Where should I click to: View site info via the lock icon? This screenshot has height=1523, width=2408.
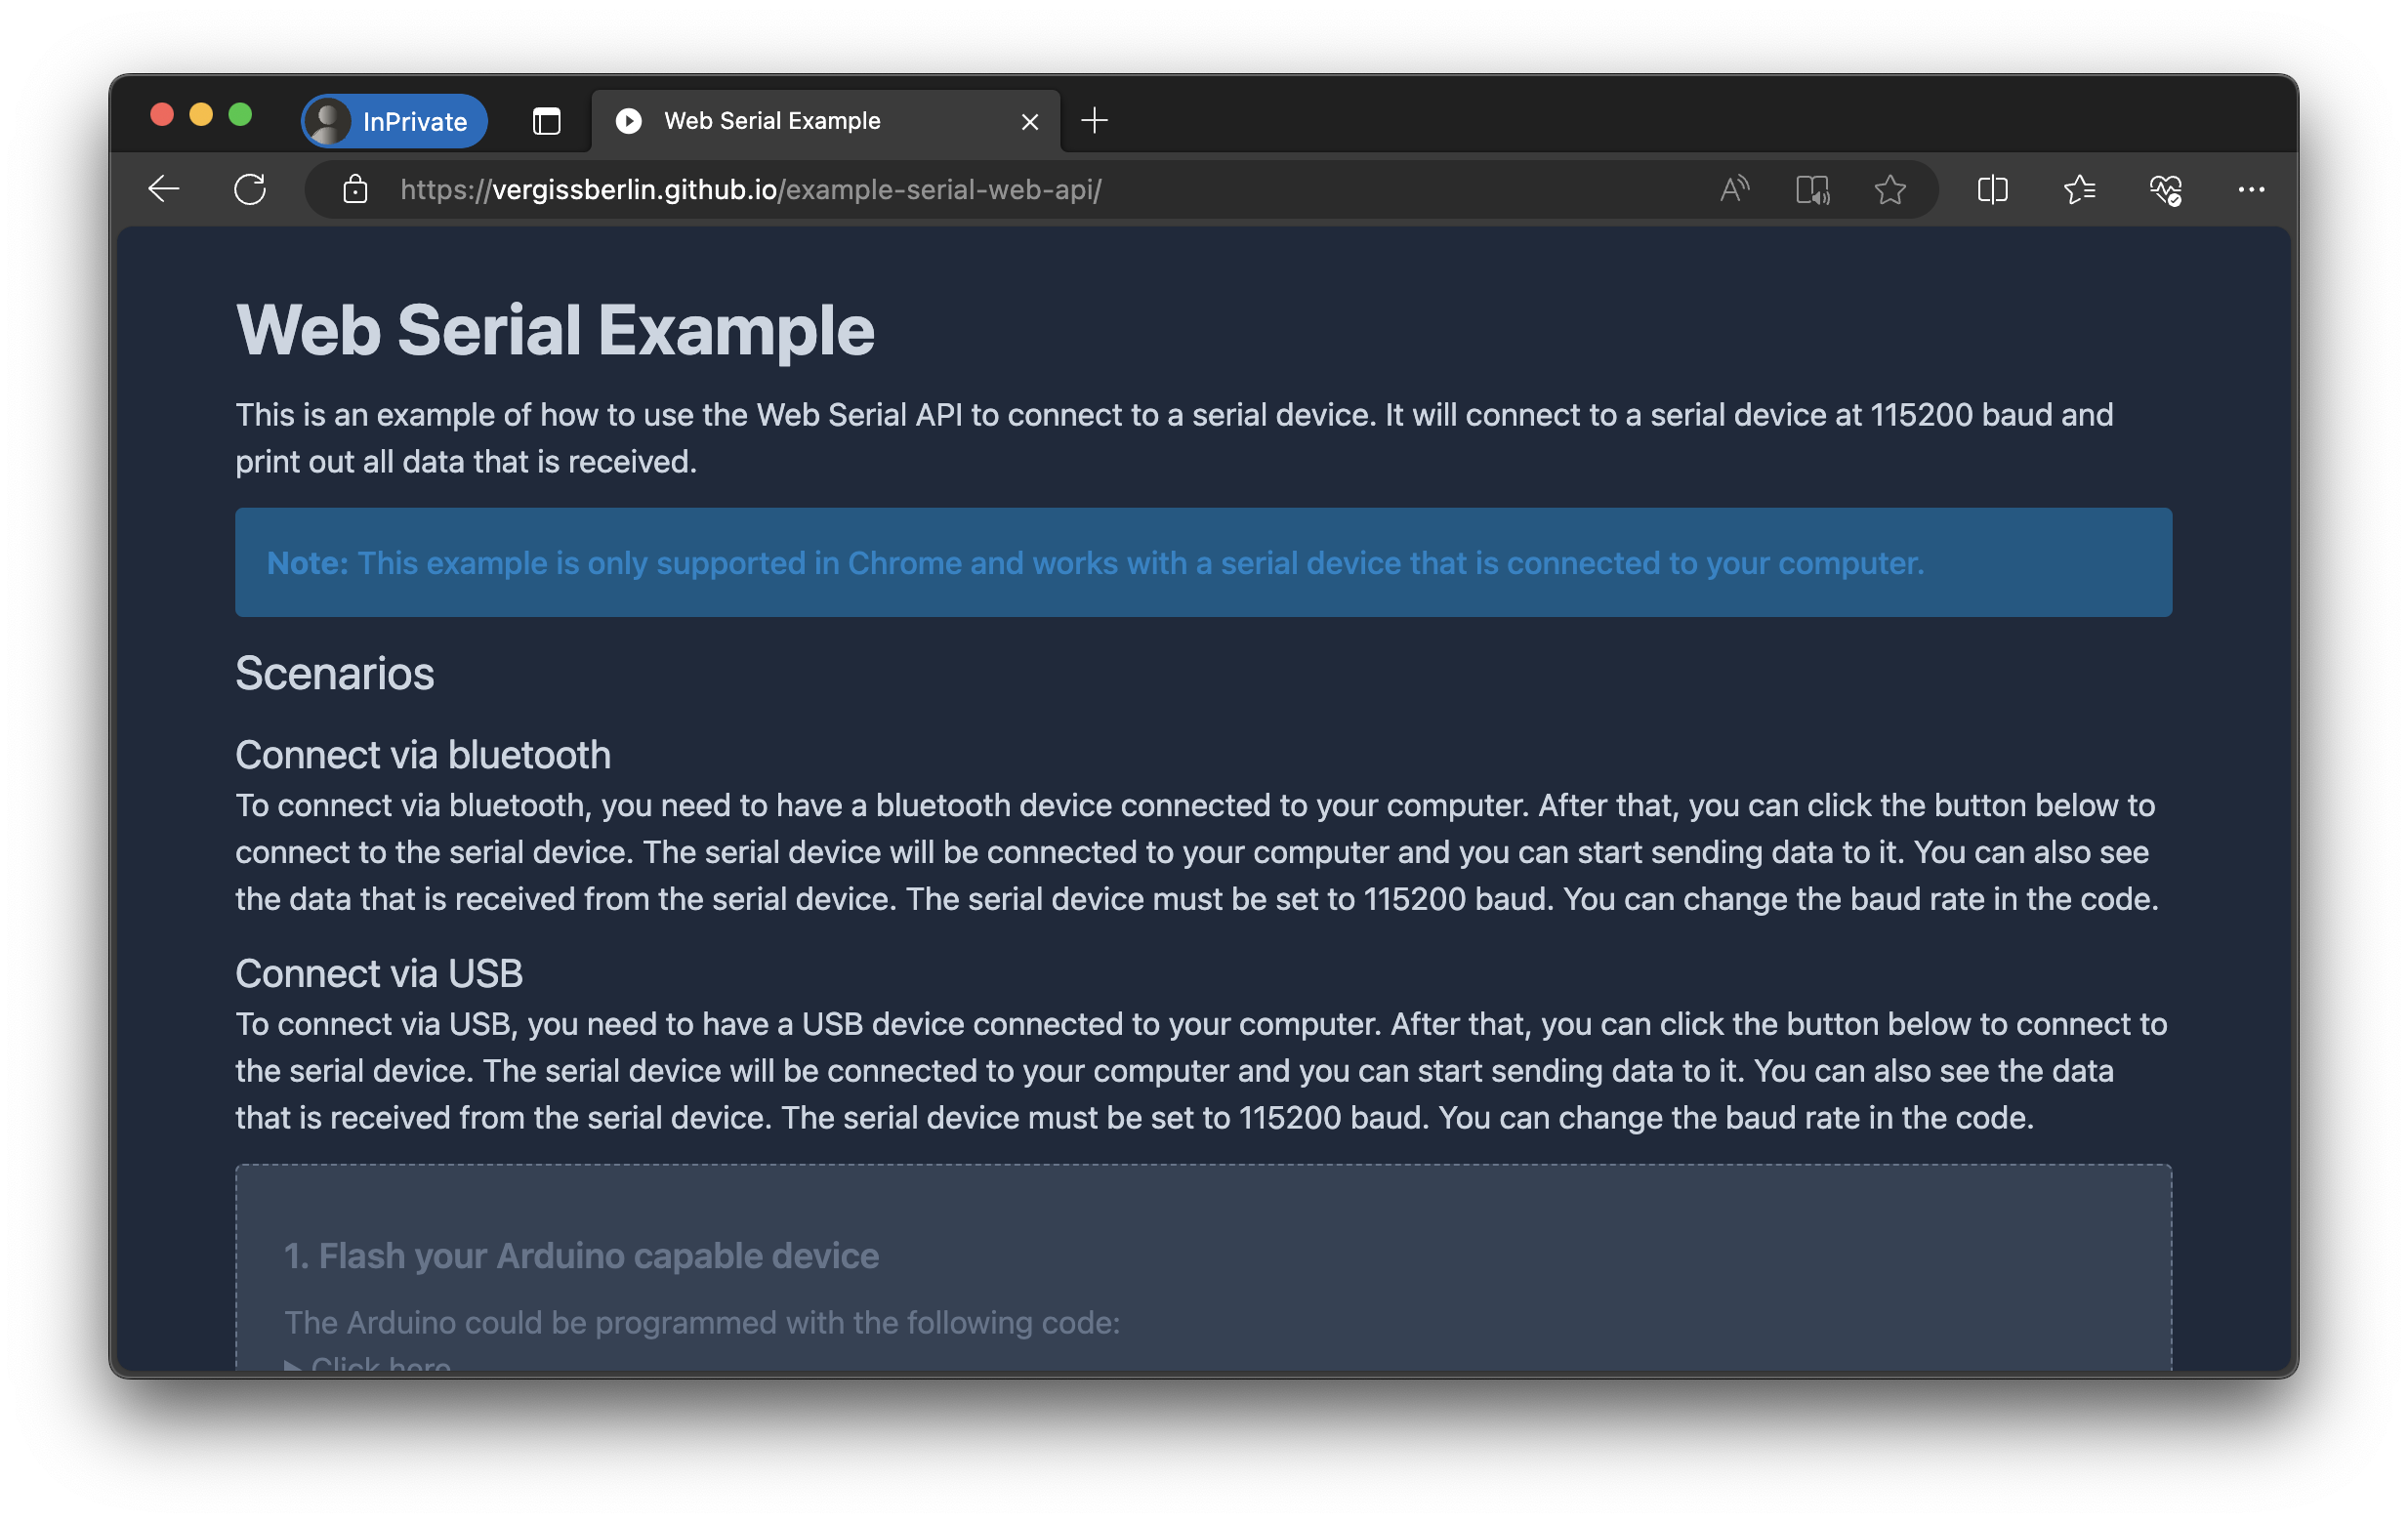[x=355, y=189]
